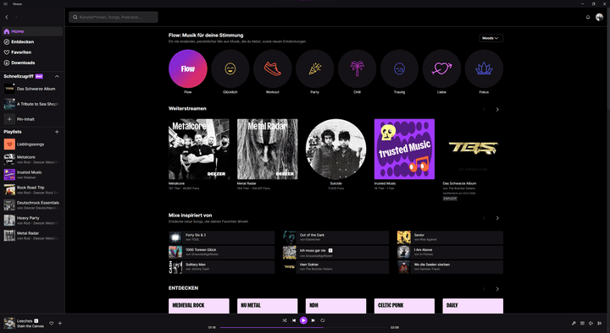This screenshot has height=333, width=610.
Task: Start the Flow mix
Action: tap(188, 68)
